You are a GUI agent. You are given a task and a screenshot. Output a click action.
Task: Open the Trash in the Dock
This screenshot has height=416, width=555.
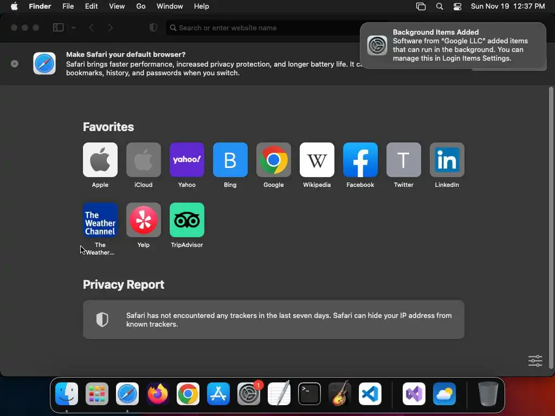click(488, 394)
